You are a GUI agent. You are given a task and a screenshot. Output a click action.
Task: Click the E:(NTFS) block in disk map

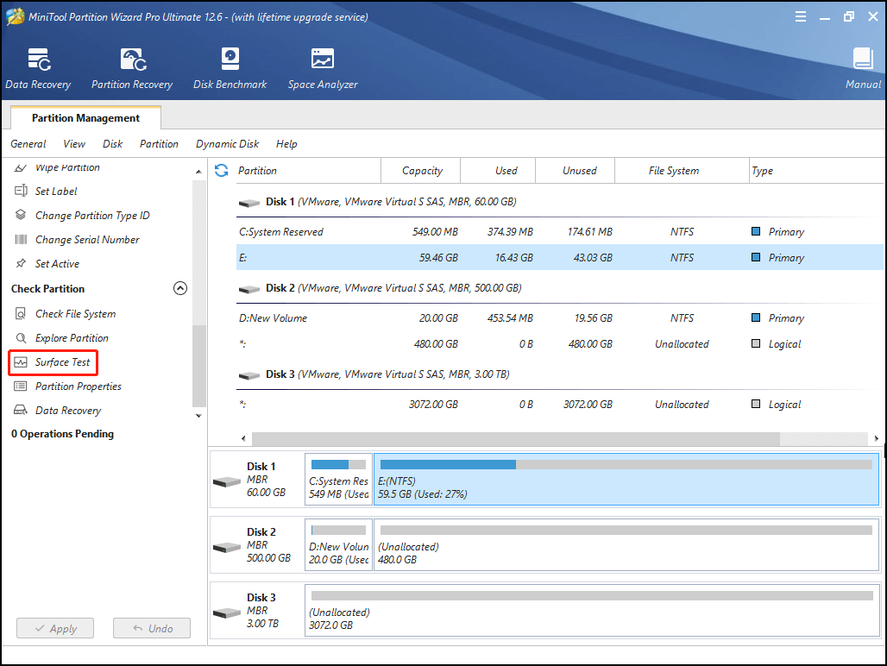click(x=626, y=480)
